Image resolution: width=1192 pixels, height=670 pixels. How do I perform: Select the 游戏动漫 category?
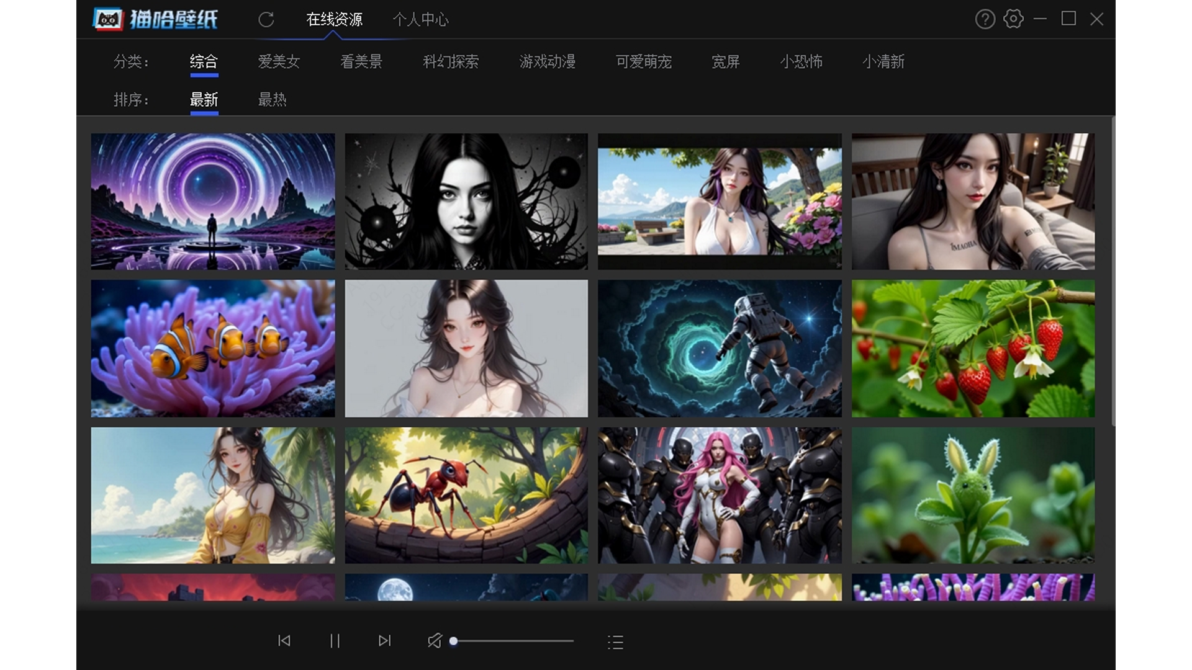click(x=546, y=61)
